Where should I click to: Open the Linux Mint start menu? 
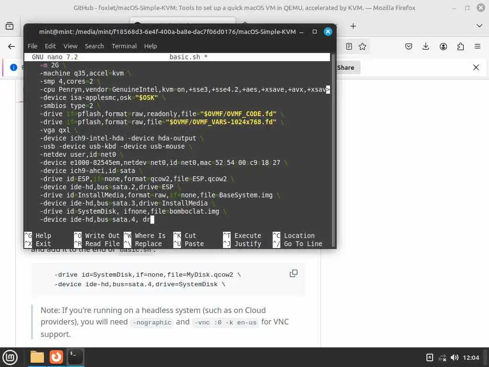point(10,357)
